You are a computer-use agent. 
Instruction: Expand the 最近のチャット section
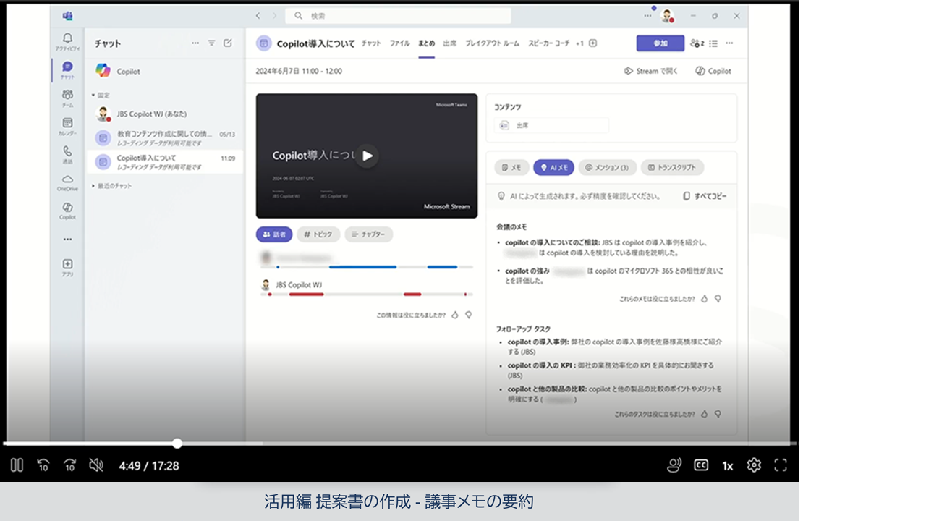coord(112,186)
